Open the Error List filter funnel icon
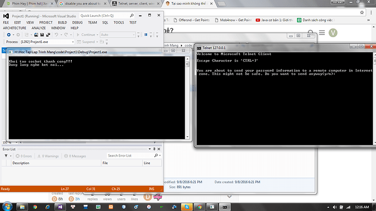Image resolution: width=376 pixels, height=211 pixels. (x=6, y=156)
